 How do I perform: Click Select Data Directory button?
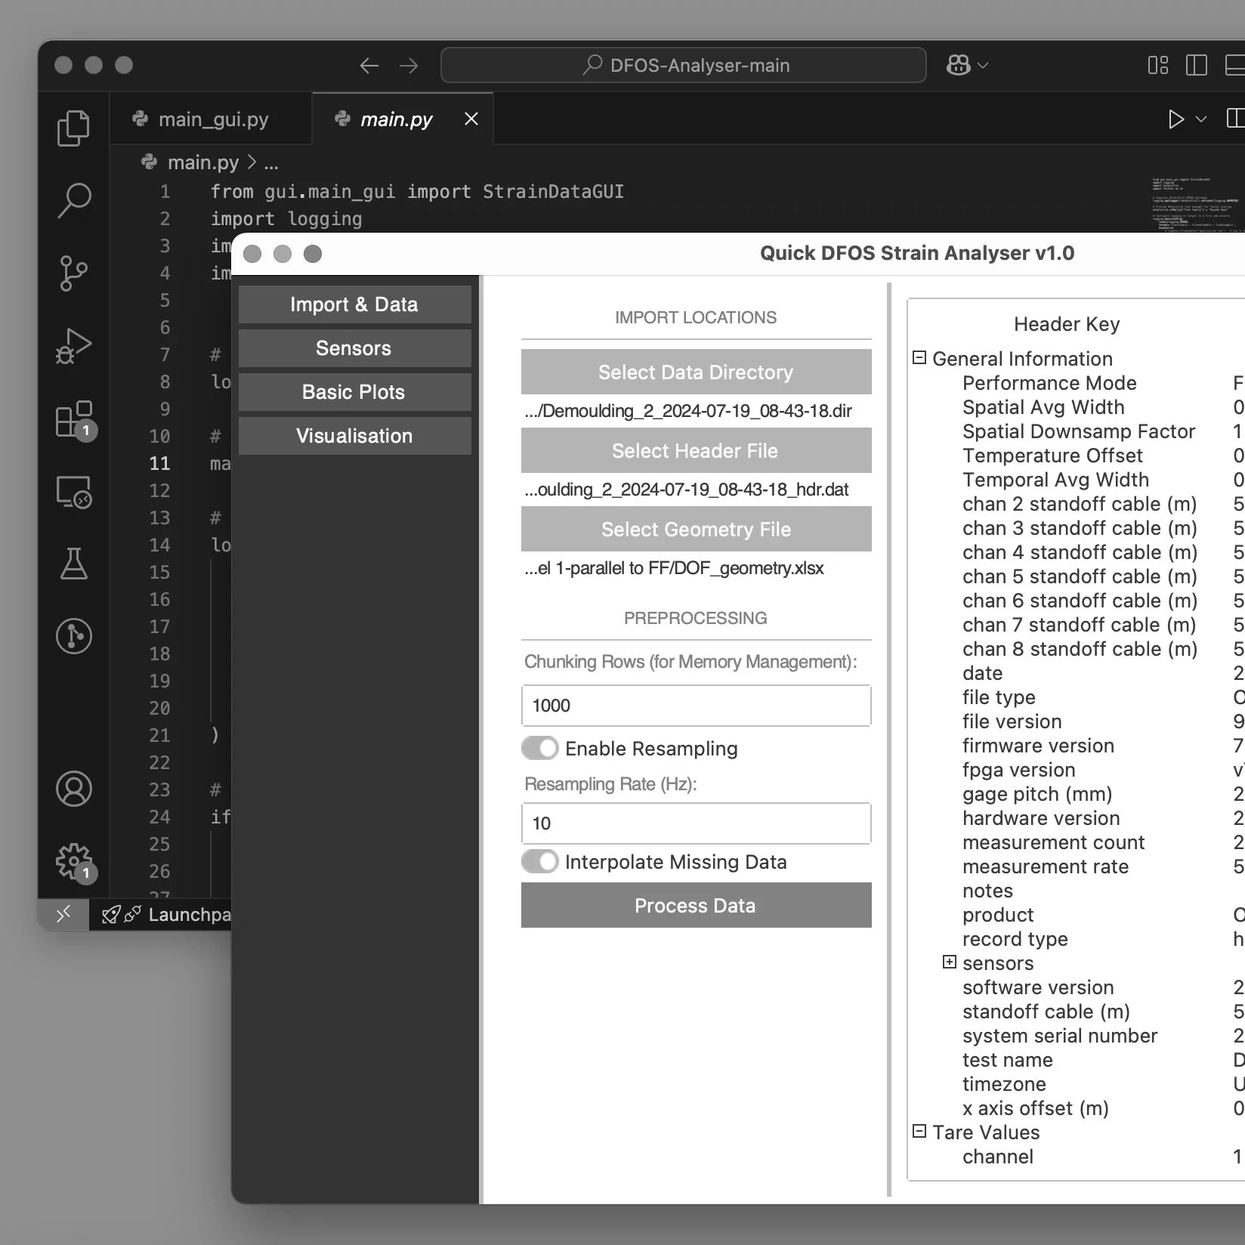(696, 372)
